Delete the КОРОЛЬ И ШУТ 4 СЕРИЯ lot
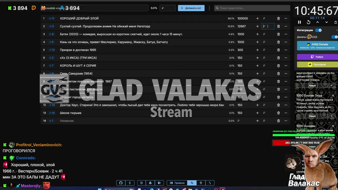Viewport: 338px width, 190px height. click(x=278, y=66)
